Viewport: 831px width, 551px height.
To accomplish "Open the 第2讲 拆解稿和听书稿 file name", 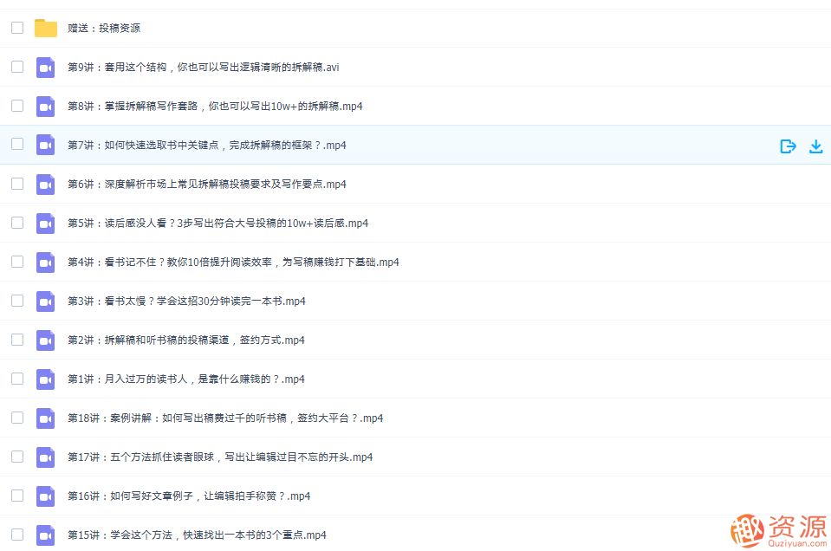I will pos(185,340).
